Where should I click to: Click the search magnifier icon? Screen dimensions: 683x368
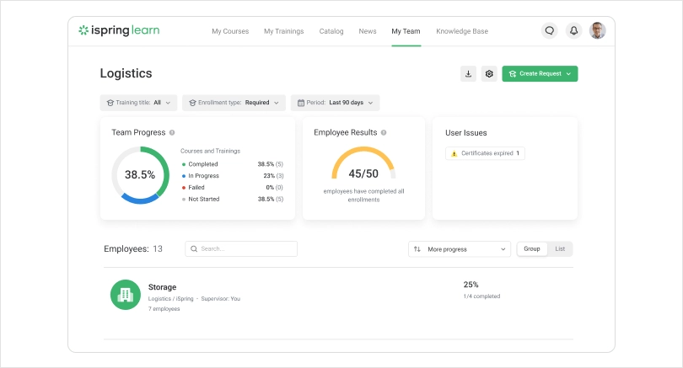pyautogui.click(x=194, y=248)
